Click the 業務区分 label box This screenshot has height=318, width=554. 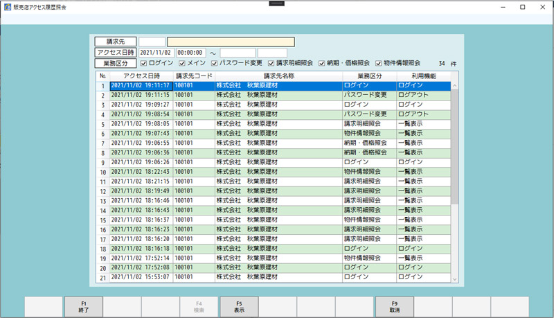pyautogui.click(x=116, y=64)
